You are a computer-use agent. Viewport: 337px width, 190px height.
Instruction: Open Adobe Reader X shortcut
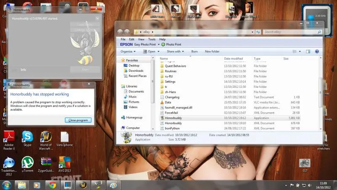click(9, 140)
